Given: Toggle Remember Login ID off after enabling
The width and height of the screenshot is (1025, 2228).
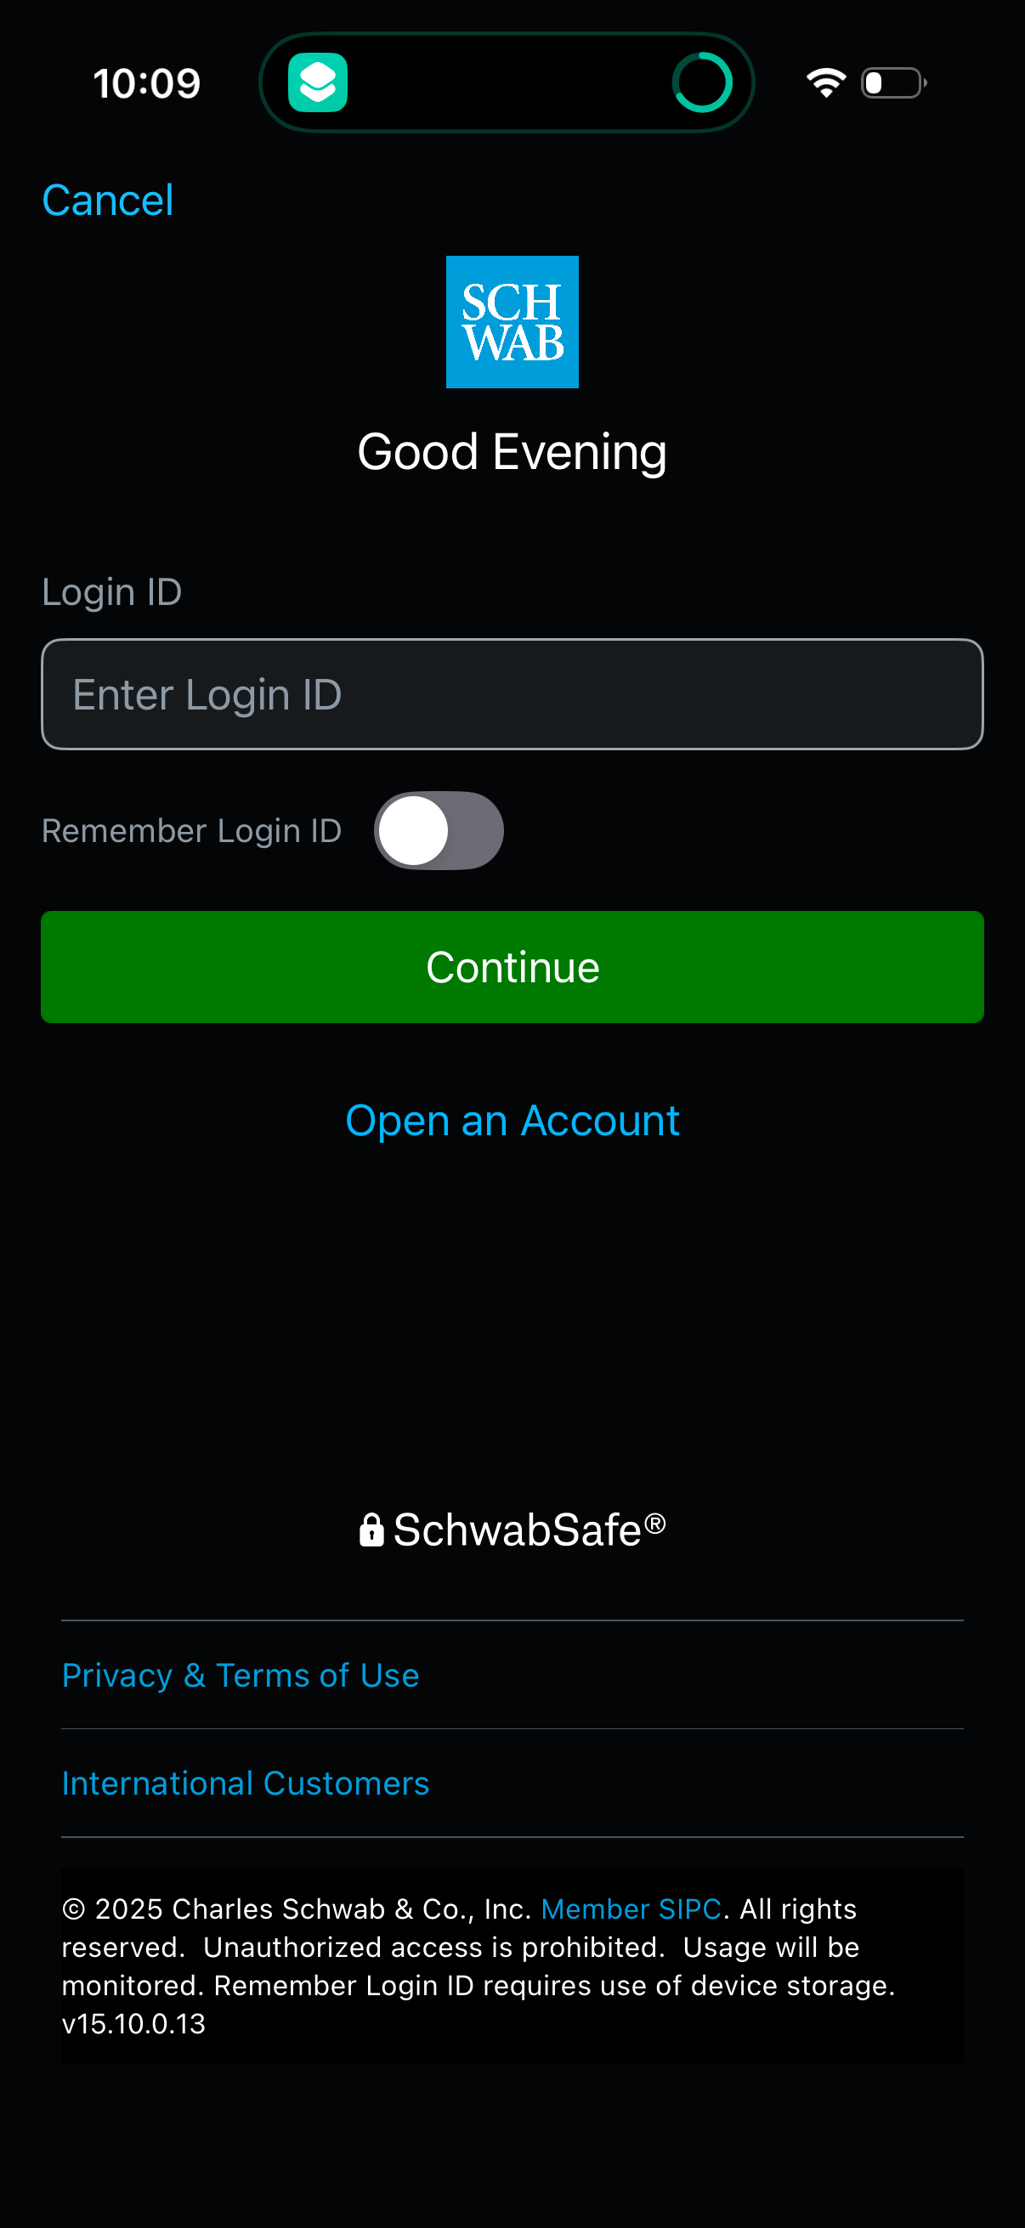Looking at the screenshot, I should point(439,829).
